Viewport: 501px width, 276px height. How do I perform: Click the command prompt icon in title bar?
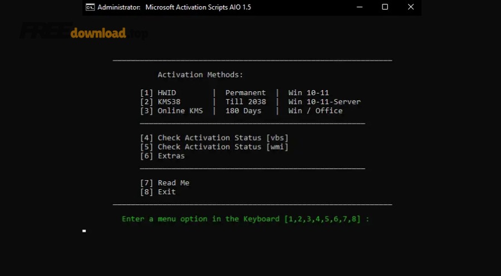pos(90,7)
